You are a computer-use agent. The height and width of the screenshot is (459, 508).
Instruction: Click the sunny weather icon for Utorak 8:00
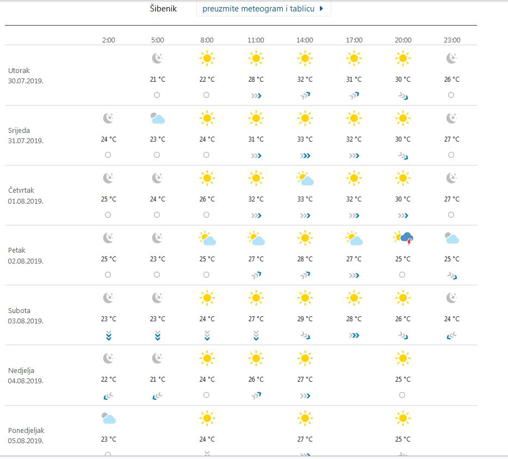(x=207, y=58)
